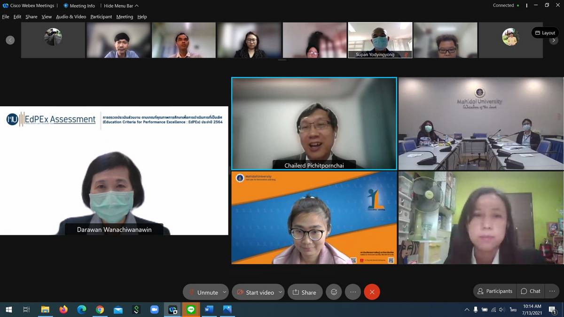Open more options ellipsis button
Image resolution: width=564 pixels, height=317 pixels.
[x=353, y=292]
